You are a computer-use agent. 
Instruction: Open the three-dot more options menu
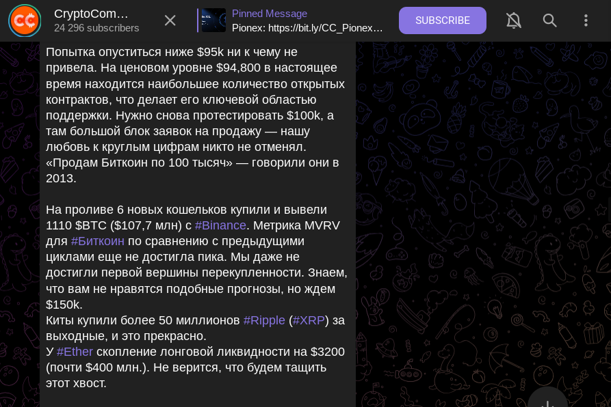coord(586,20)
